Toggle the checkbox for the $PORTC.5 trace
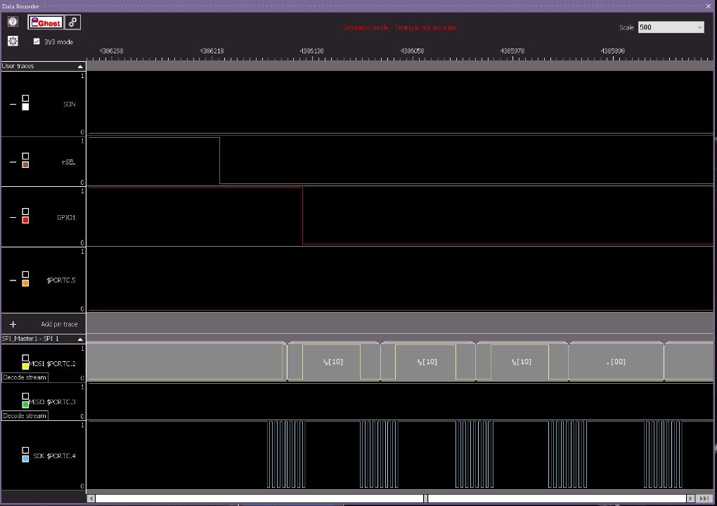 (x=25, y=274)
